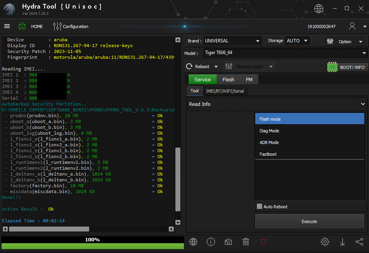369x253 pixels.
Task: Click the Display ID RONS31.267-94-17 release-keys value
Action: click(93, 46)
